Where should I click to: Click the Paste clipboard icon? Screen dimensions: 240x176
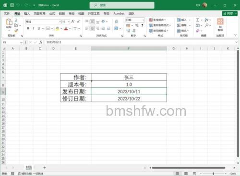9,22
